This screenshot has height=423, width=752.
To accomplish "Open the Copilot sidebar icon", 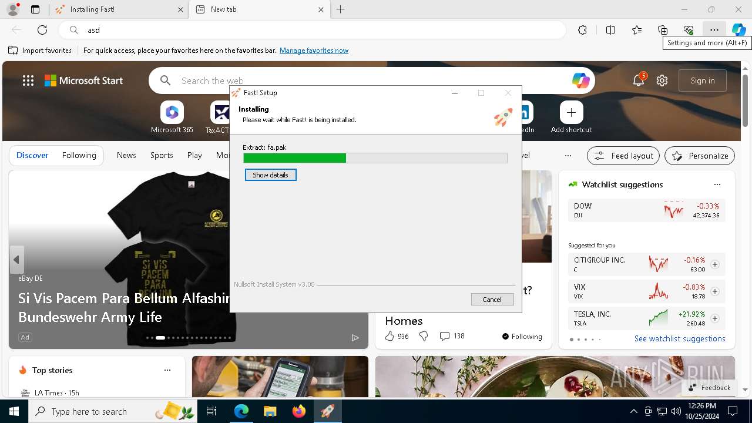I will pyautogui.click(x=739, y=30).
